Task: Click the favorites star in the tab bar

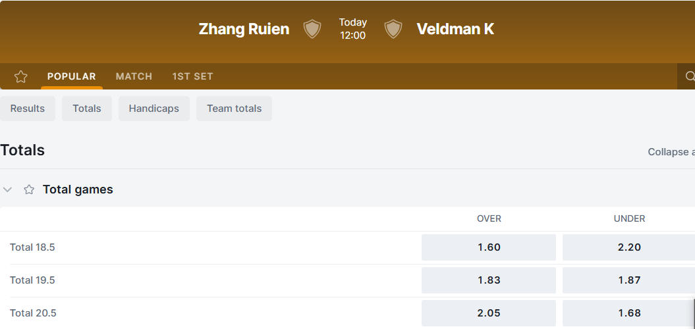Action: (21, 76)
